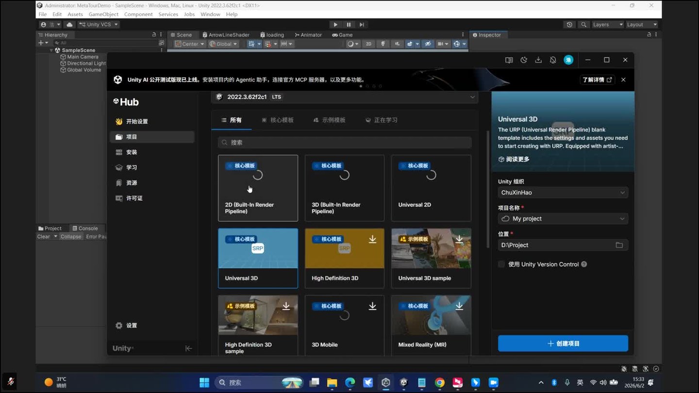
Task: Go to 安装 in Hub sidebar
Action: point(152,152)
